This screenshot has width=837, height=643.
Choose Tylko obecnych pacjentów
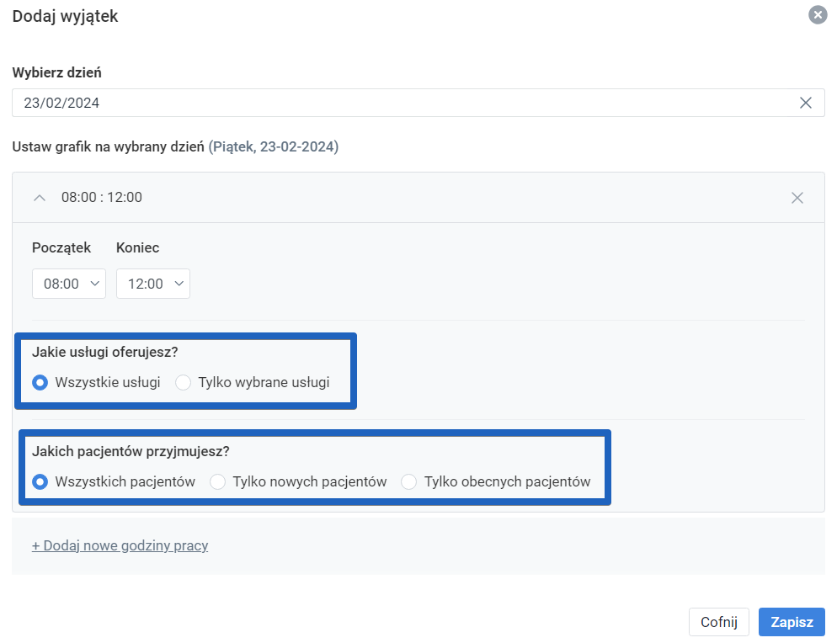(408, 481)
